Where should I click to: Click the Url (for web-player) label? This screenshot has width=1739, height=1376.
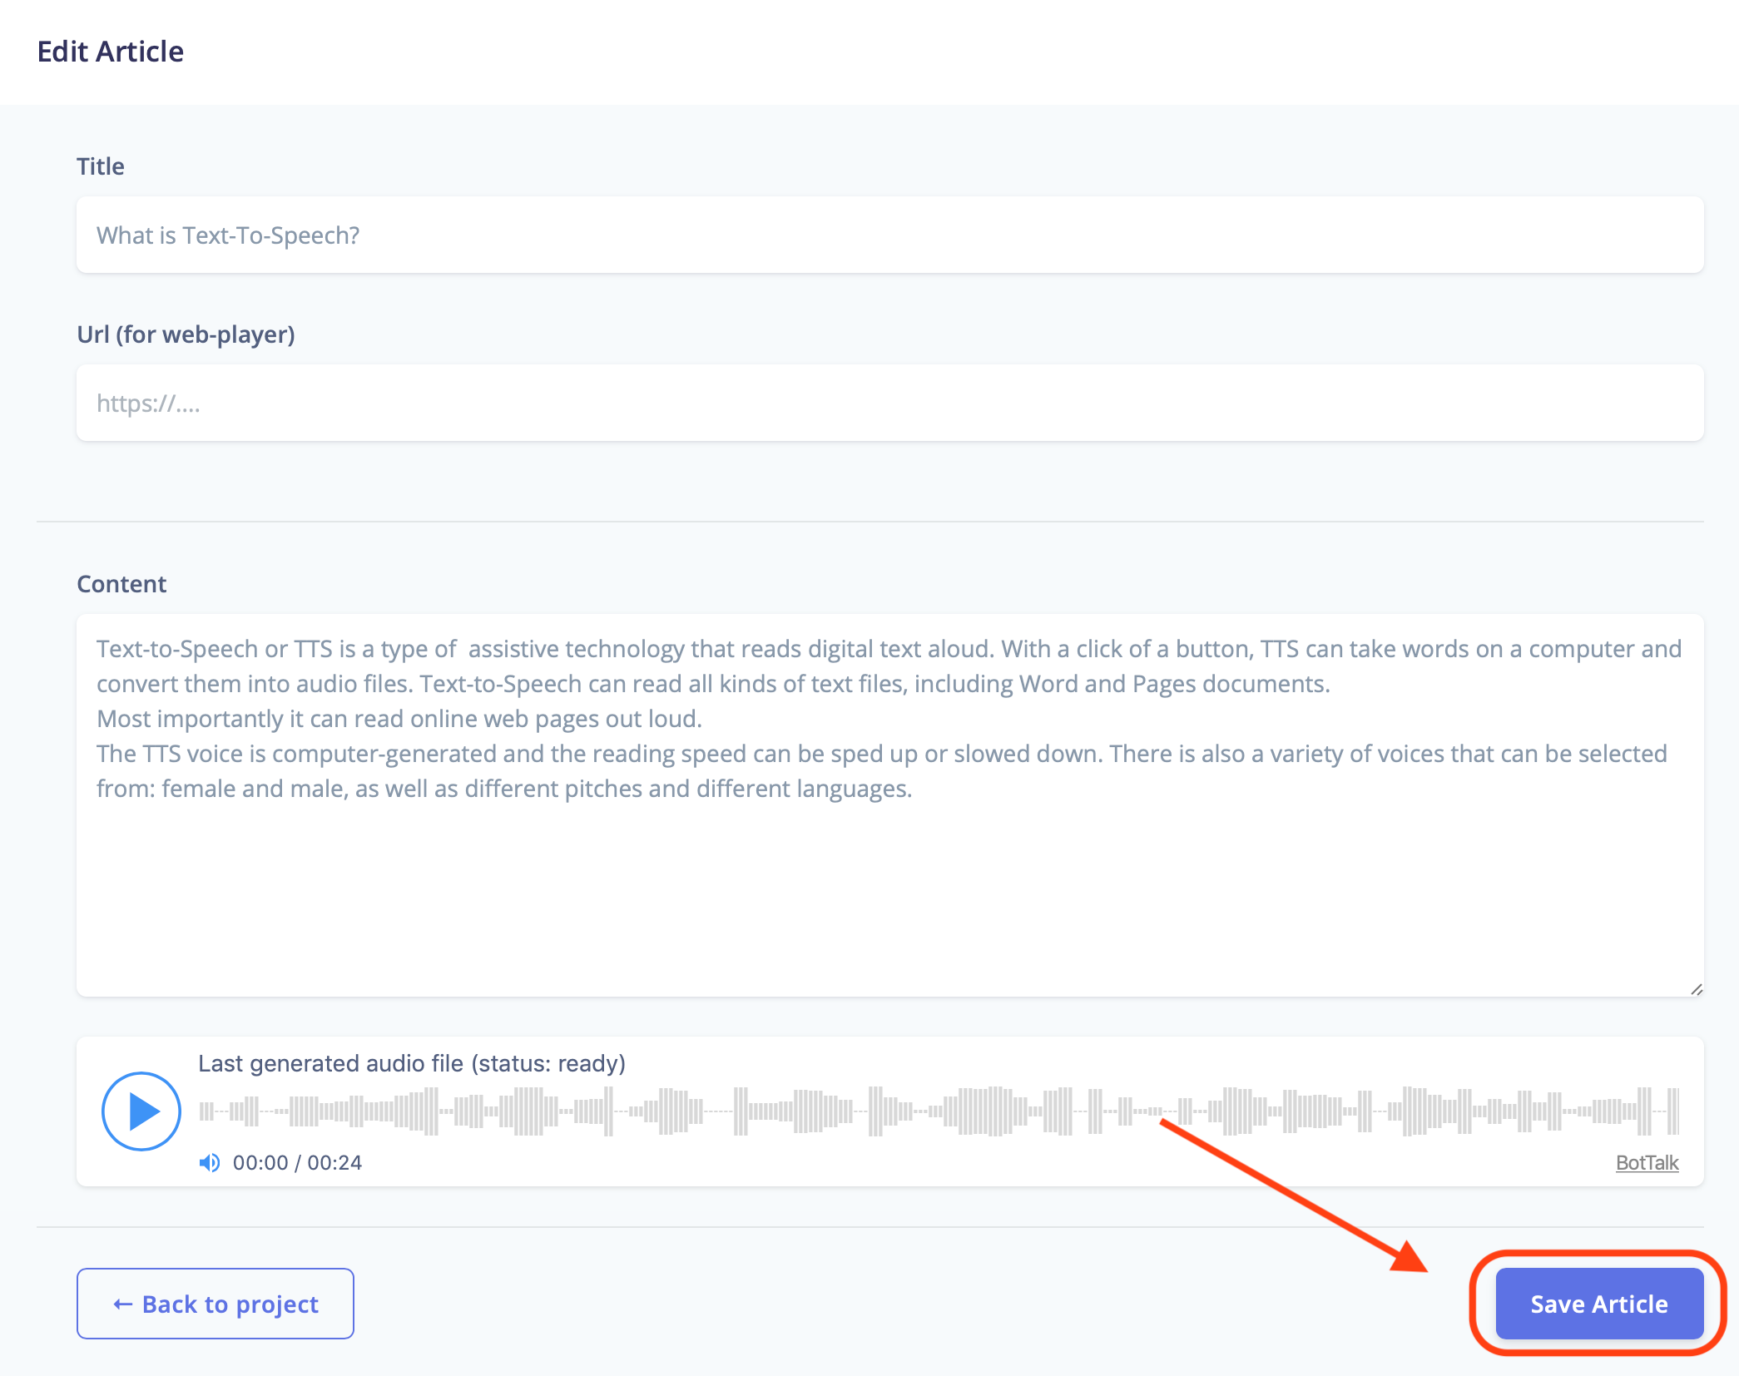click(x=186, y=334)
